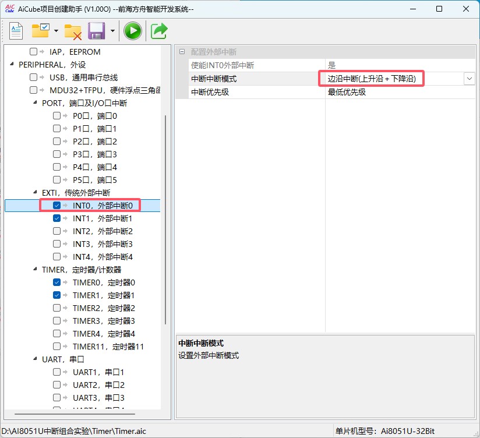Save project with floppy disk icon
The width and height of the screenshot is (480, 438).
tap(97, 31)
